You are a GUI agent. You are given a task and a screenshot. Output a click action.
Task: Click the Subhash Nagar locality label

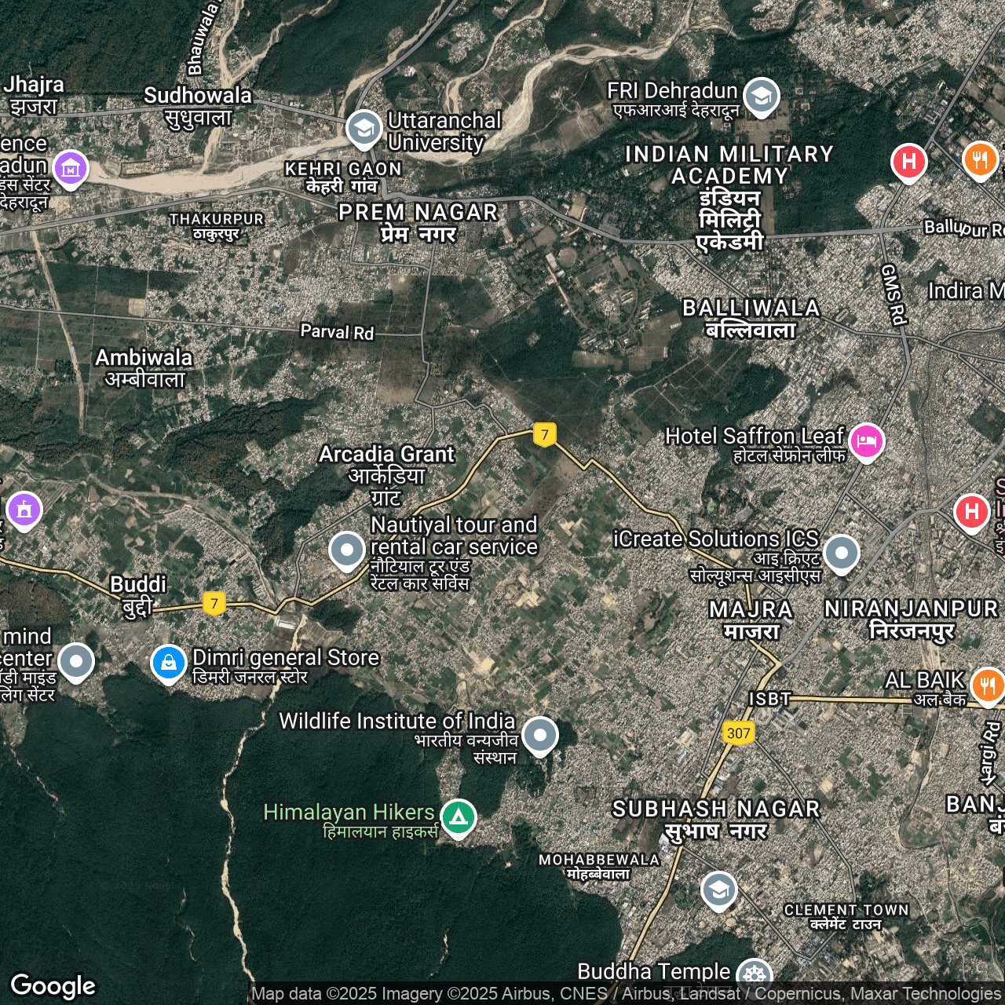715,819
